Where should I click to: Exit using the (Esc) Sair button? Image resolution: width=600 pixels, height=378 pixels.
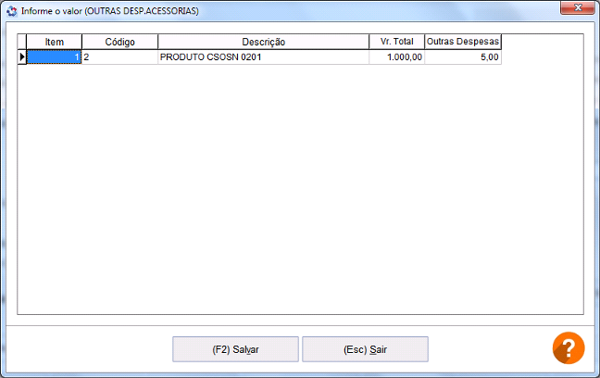pos(365,349)
